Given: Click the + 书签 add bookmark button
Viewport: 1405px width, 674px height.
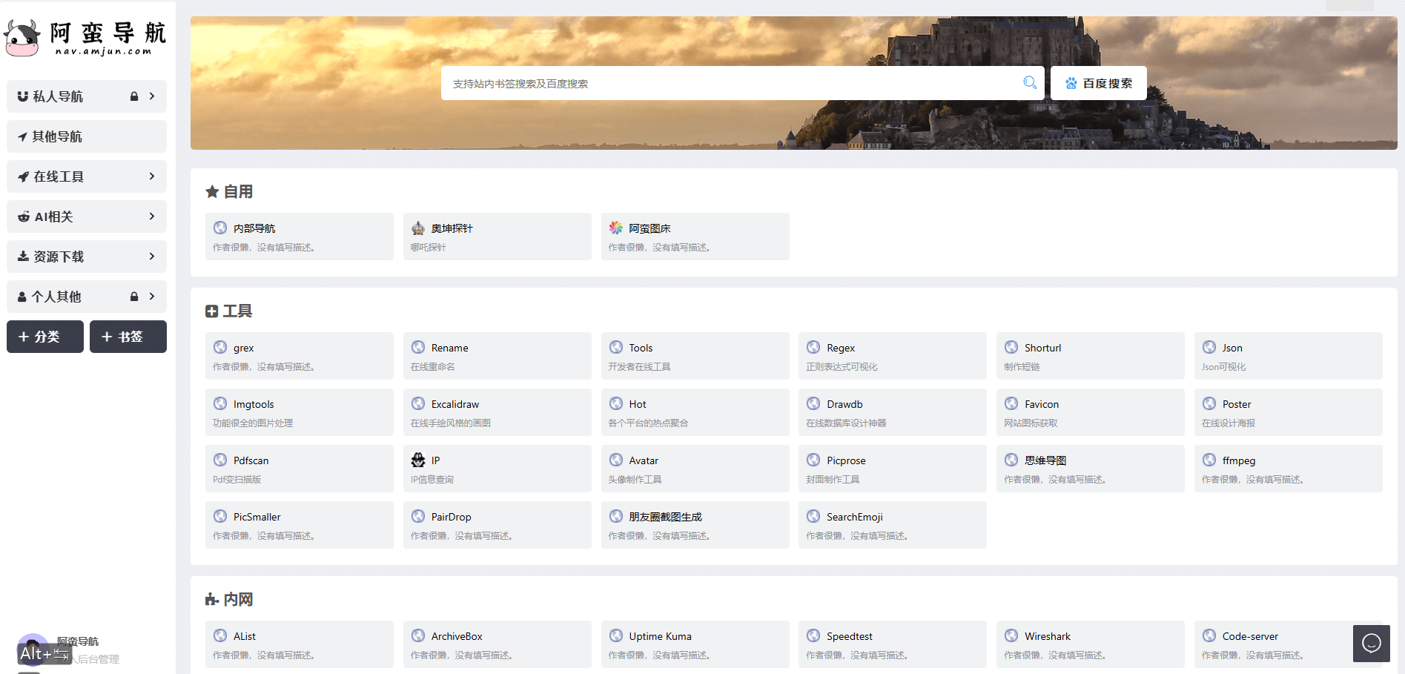Looking at the screenshot, I should (128, 337).
